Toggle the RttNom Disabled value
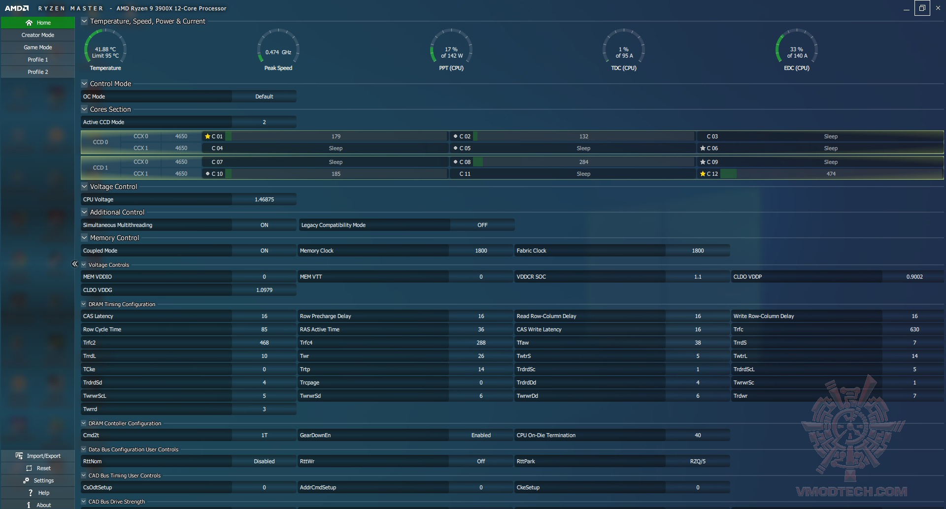The image size is (946, 509). coord(264,461)
